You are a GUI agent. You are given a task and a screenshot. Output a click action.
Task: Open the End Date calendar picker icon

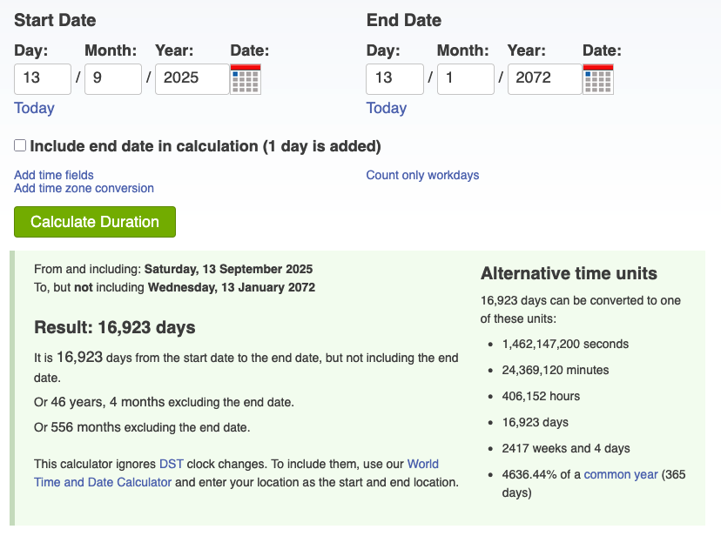tap(597, 79)
